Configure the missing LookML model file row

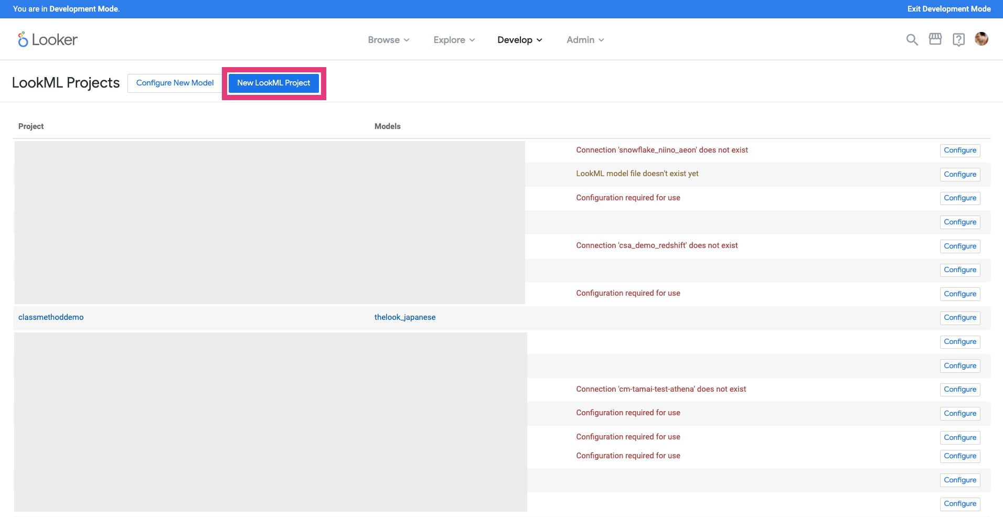click(x=959, y=174)
